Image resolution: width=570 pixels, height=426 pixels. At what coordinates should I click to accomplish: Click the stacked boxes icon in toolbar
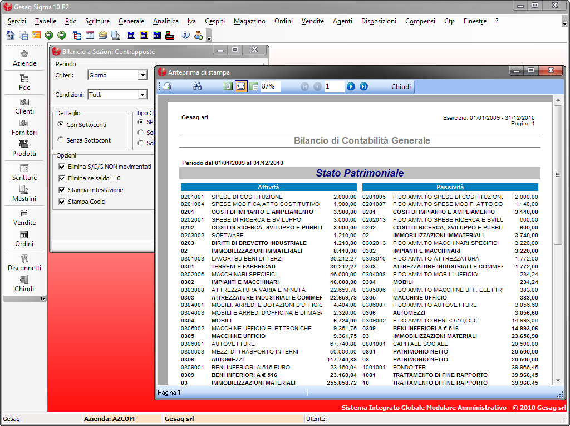click(103, 35)
